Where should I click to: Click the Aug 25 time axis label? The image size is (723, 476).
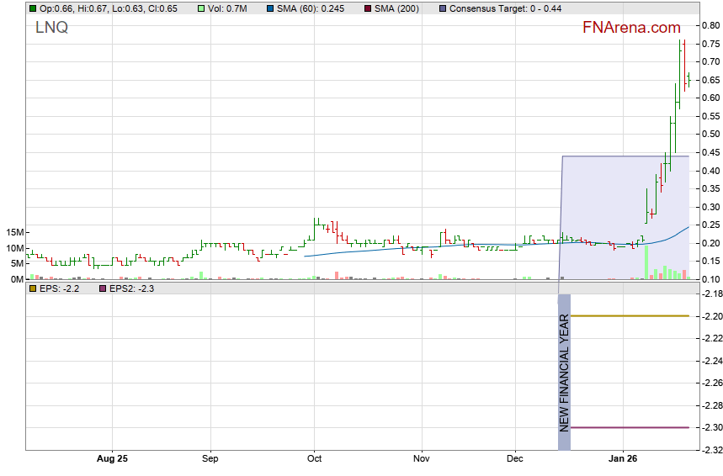click(x=112, y=459)
